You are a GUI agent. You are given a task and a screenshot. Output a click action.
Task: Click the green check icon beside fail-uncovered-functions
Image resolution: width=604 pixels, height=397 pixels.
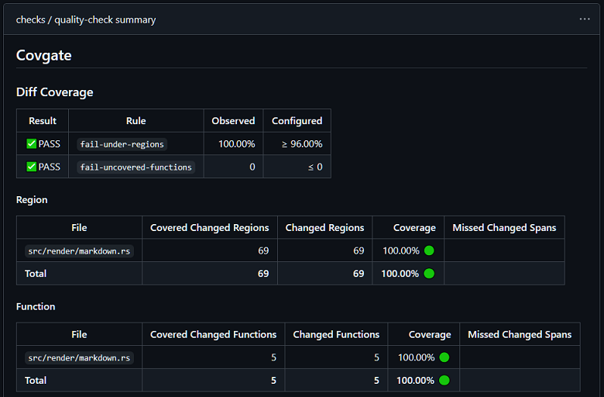coord(31,167)
